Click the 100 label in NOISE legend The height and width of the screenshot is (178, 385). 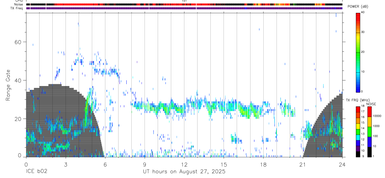375,136
